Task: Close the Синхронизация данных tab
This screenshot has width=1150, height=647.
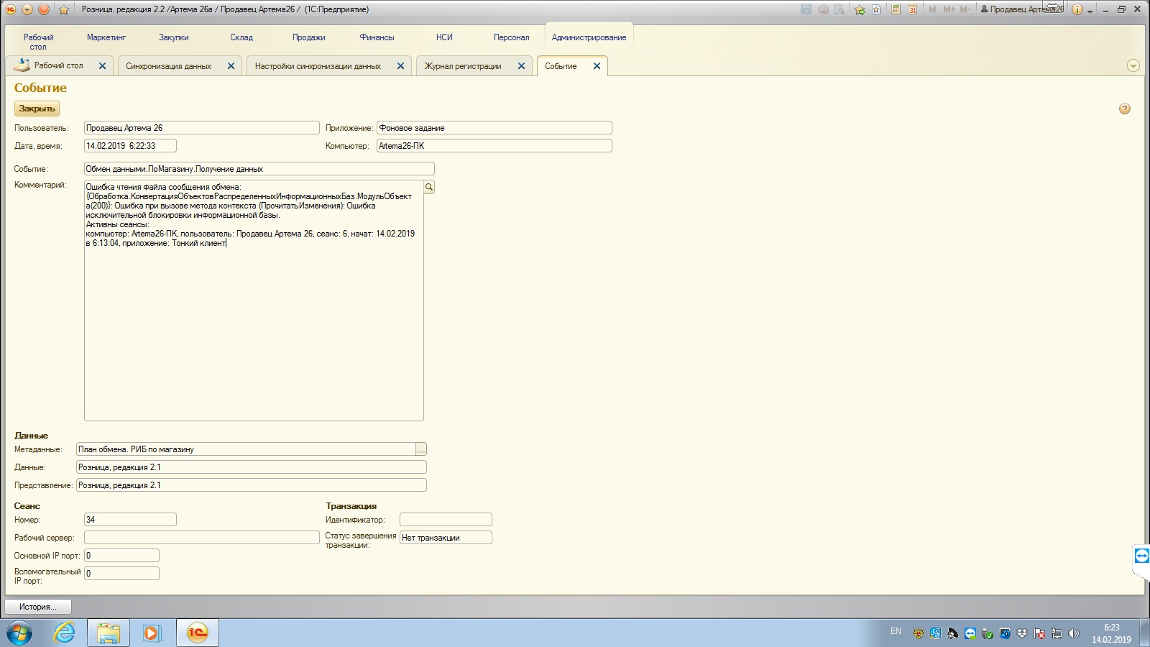Action: 231,65
